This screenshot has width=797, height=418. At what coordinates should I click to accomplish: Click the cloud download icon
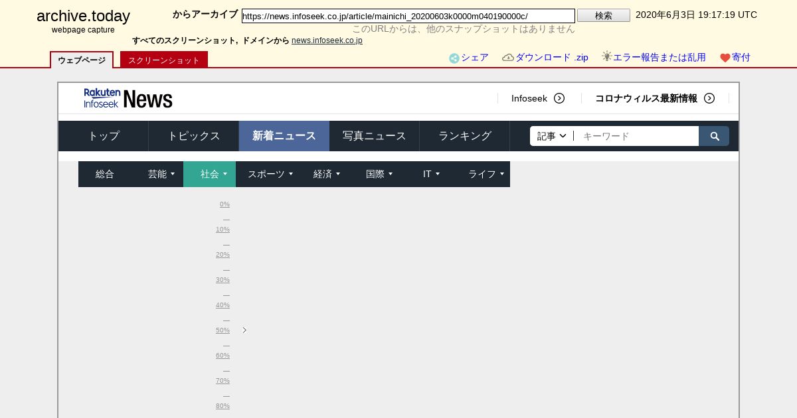pos(508,58)
